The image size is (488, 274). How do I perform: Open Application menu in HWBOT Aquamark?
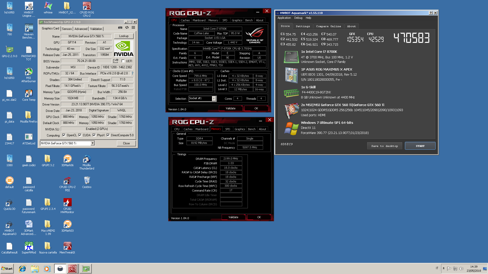(x=284, y=18)
